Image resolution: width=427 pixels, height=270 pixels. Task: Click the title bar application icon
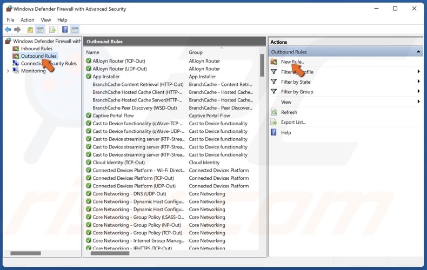click(9, 9)
